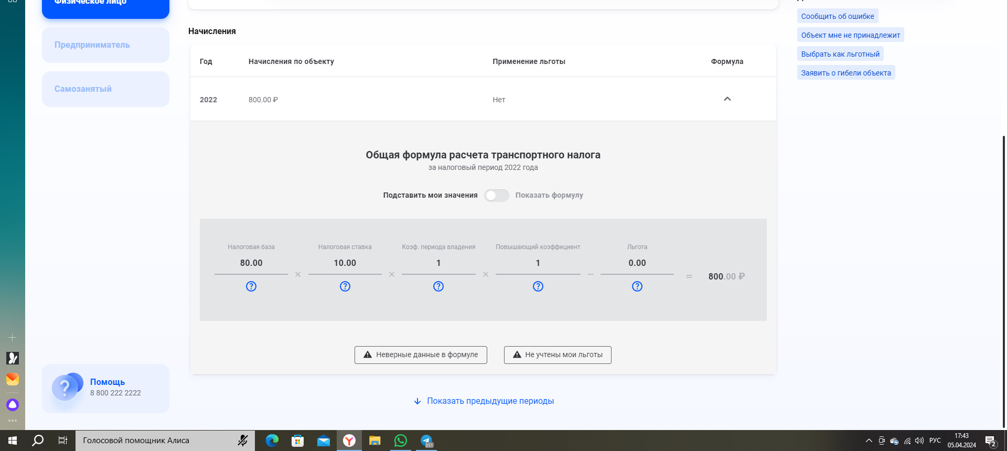This screenshot has height=451, width=1007.
Task: Open the notification center icon
Action: pos(991,441)
